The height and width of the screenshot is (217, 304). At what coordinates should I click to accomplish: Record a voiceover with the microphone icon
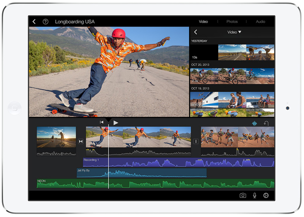pyautogui.click(x=255, y=195)
